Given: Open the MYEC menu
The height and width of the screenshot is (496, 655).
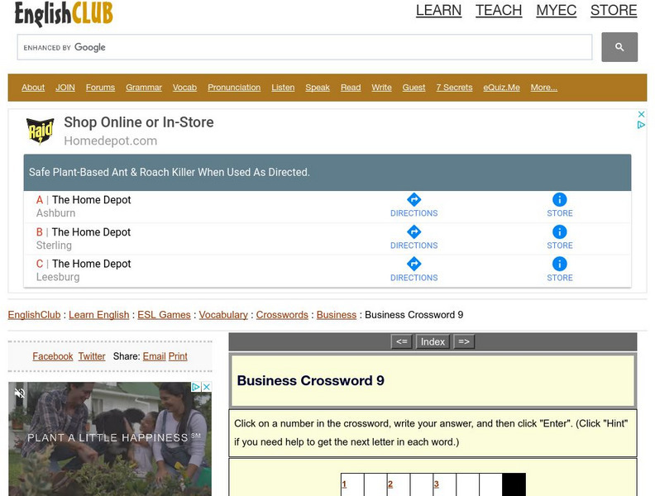Looking at the screenshot, I should 557,10.
